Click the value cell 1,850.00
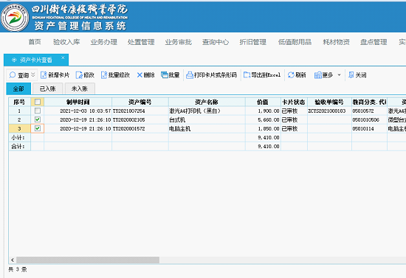The height and width of the screenshot is (278, 406). point(263,128)
